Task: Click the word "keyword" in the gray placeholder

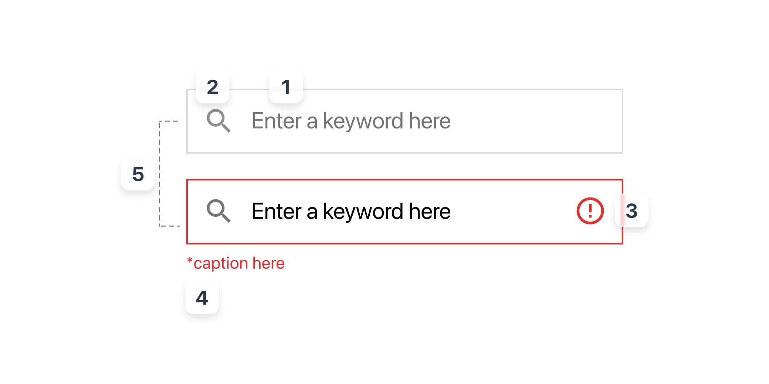Action: click(x=363, y=121)
